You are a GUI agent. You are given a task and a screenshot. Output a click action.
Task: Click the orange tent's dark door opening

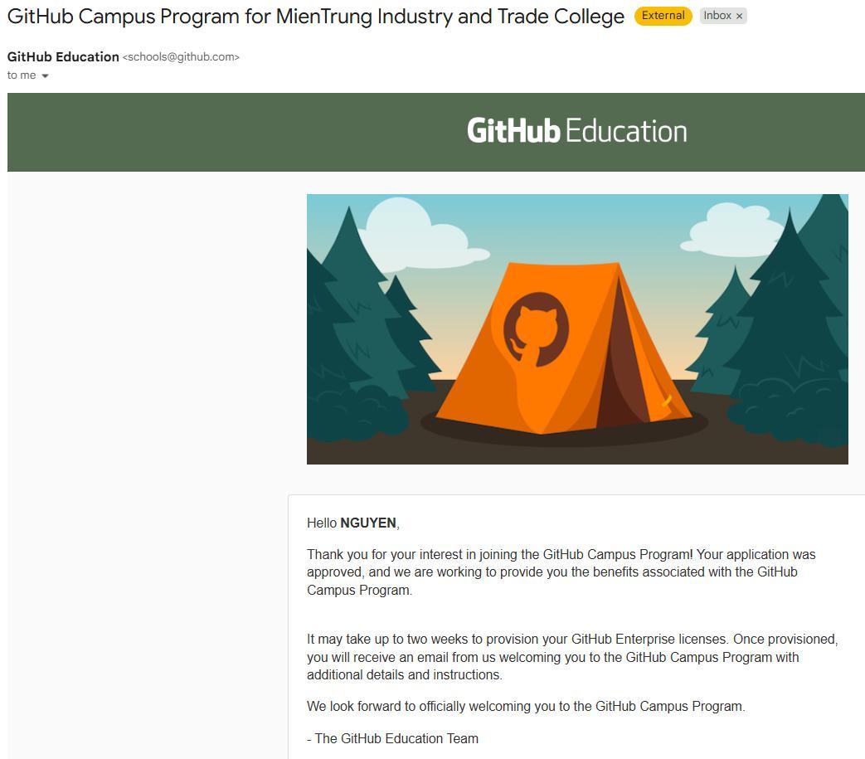630,365
